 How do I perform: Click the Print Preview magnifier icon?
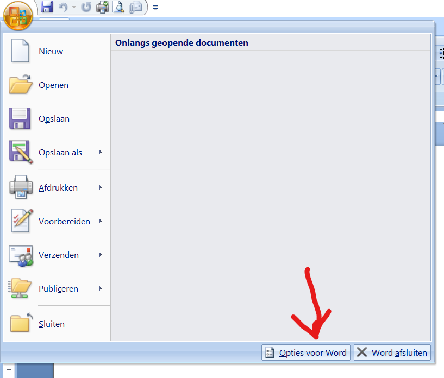pos(118,7)
